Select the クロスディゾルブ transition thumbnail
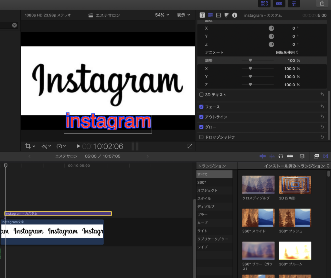 (258, 185)
